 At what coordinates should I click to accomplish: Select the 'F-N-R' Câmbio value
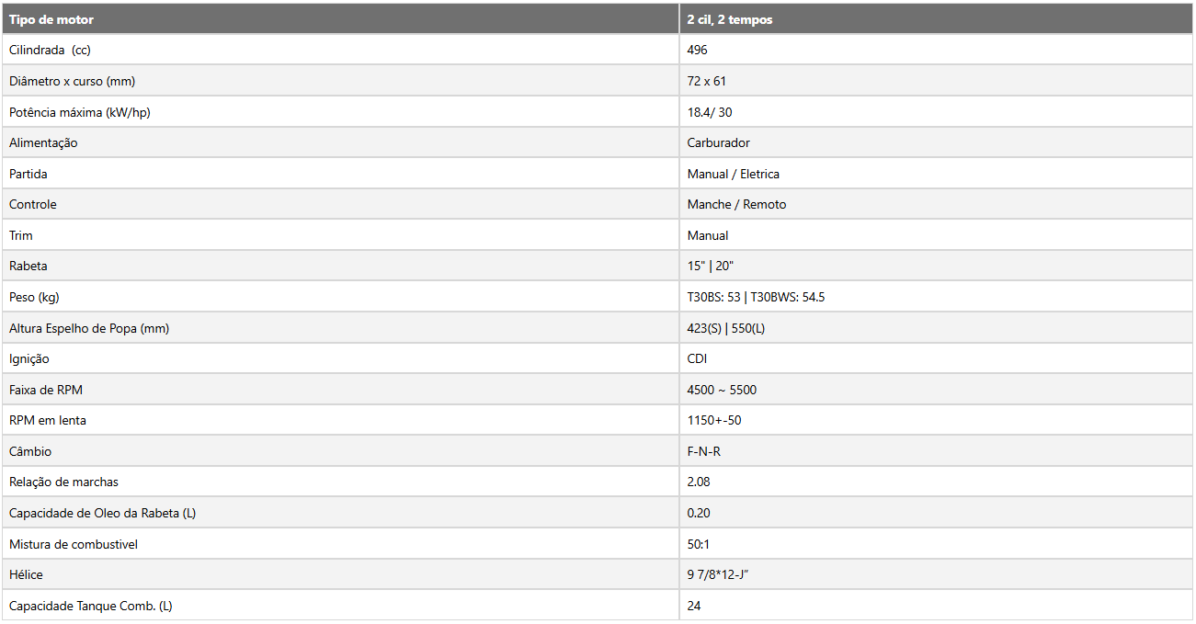pos(704,451)
